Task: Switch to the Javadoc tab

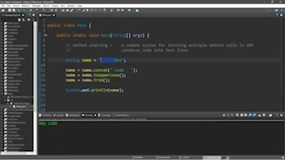Action: click(59, 115)
